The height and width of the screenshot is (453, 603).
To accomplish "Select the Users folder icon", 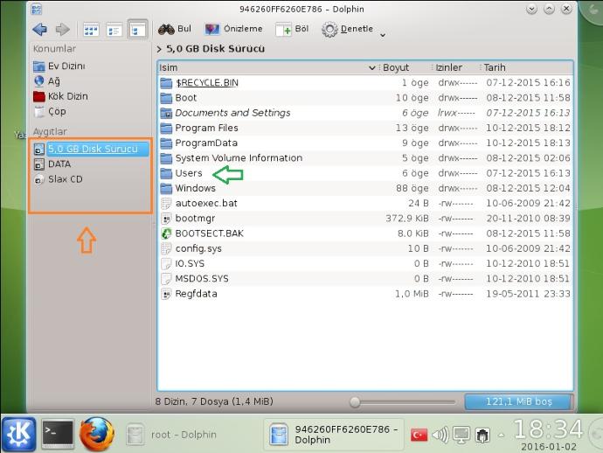I will (x=166, y=173).
